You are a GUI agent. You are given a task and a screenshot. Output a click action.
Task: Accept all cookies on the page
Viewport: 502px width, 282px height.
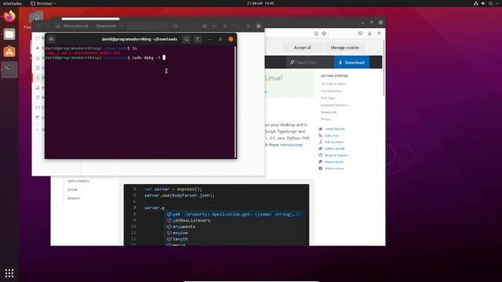[302, 47]
